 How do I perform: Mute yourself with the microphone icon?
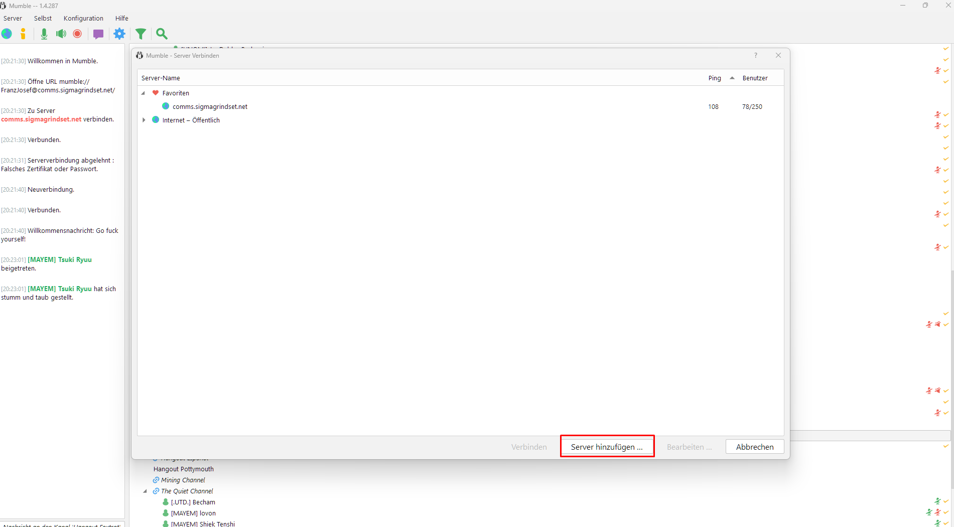coord(44,34)
